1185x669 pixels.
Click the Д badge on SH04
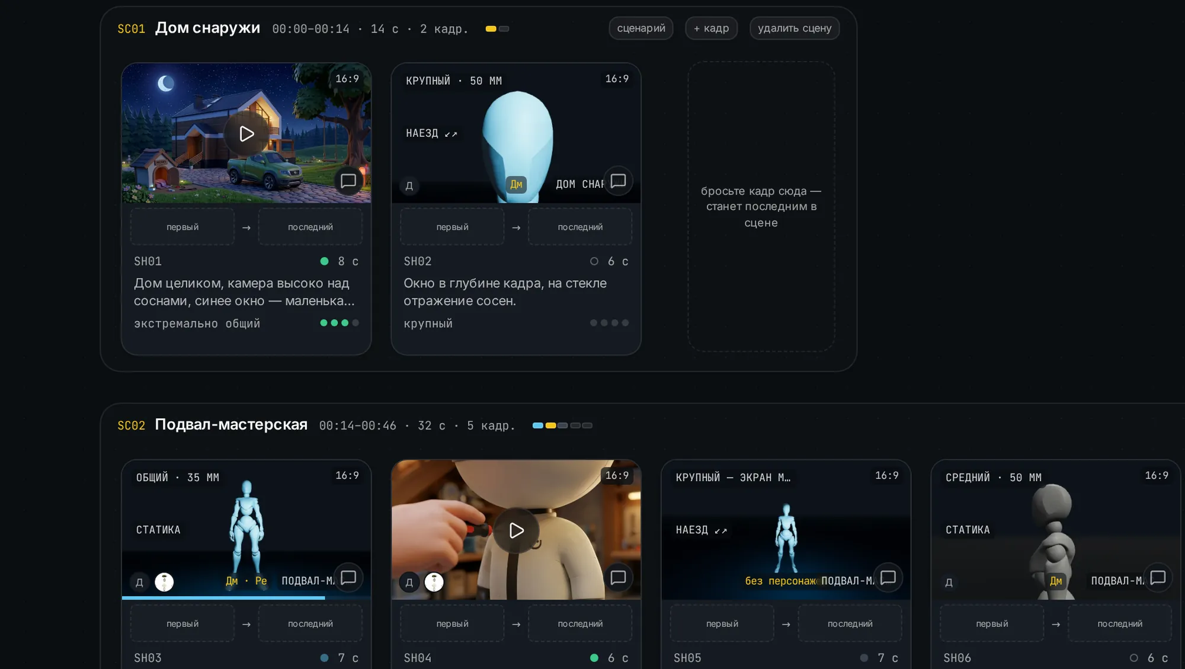(x=409, y=582)
